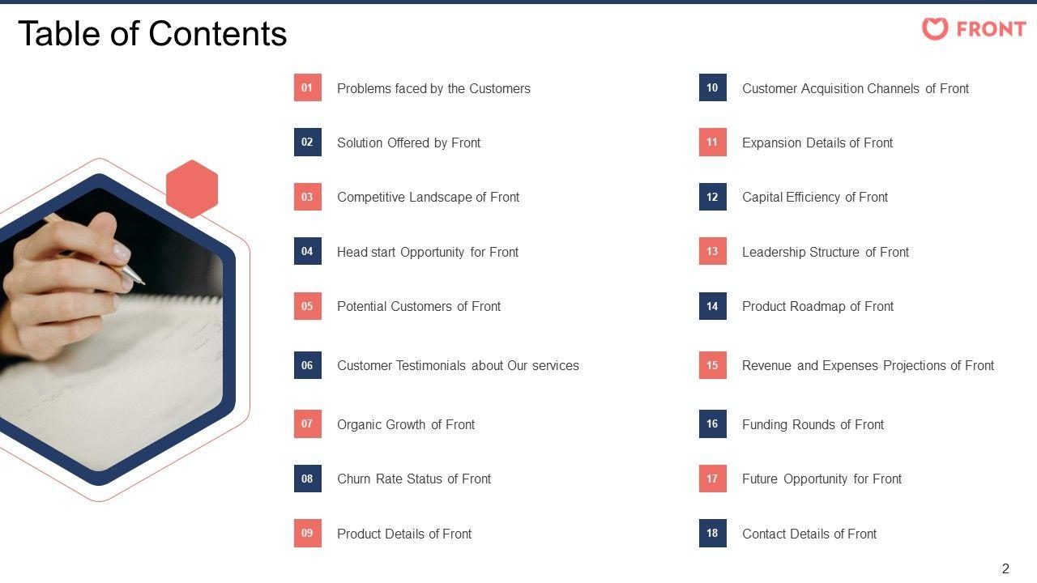
Task: Click the 01 number badge
Action: click(x=307, y=87)
